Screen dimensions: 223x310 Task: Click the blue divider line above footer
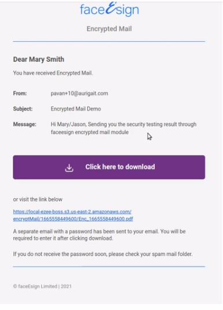point(109,267)
